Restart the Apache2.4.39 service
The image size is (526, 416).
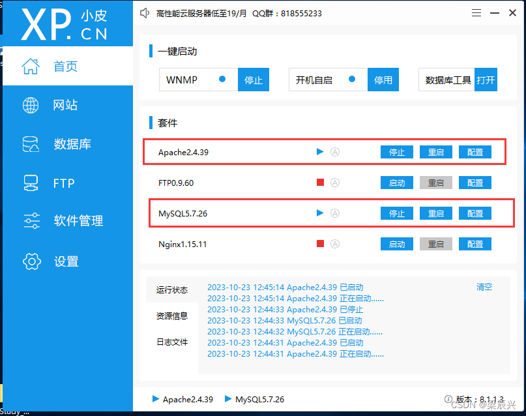tap(436, 152)
